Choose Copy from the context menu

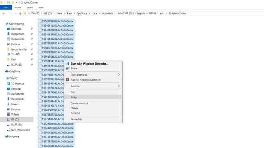tap(93, 97)
